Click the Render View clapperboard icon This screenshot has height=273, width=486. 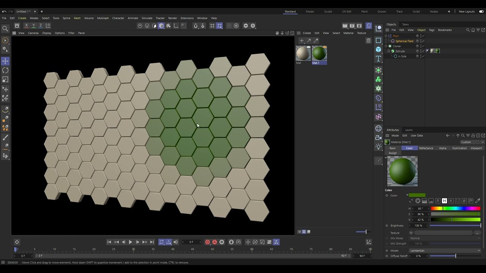tap(345, 26)
